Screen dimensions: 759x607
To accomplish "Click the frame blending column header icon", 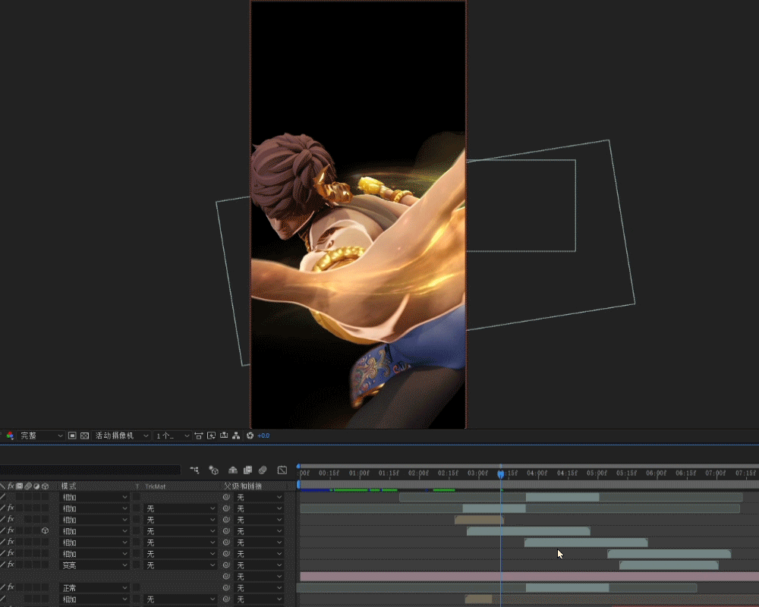I will 20,486.
